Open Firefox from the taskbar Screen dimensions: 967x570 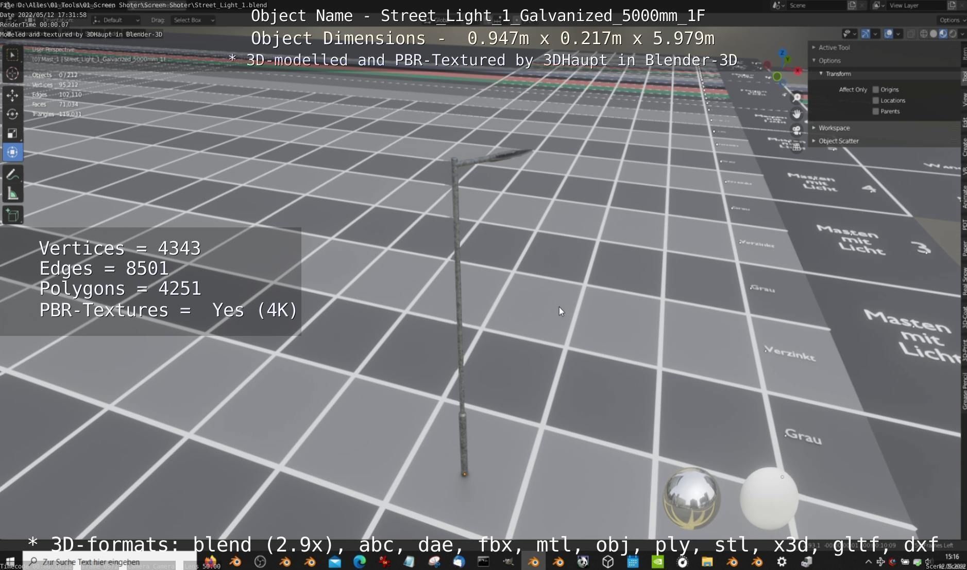coord(210,562)
